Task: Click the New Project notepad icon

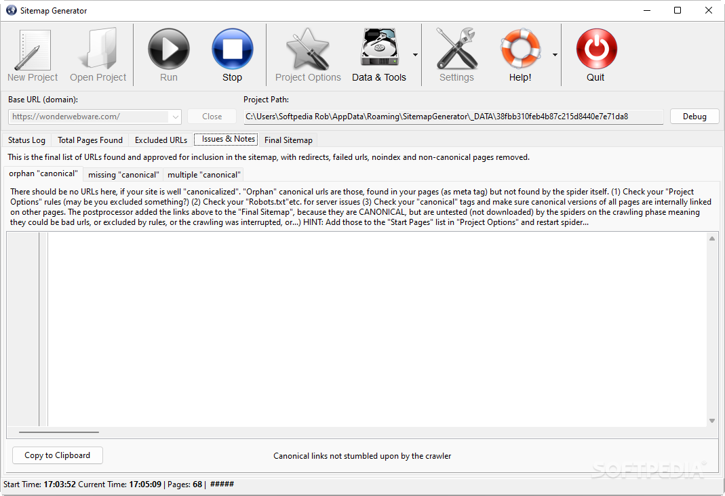Action: (33, 50)
